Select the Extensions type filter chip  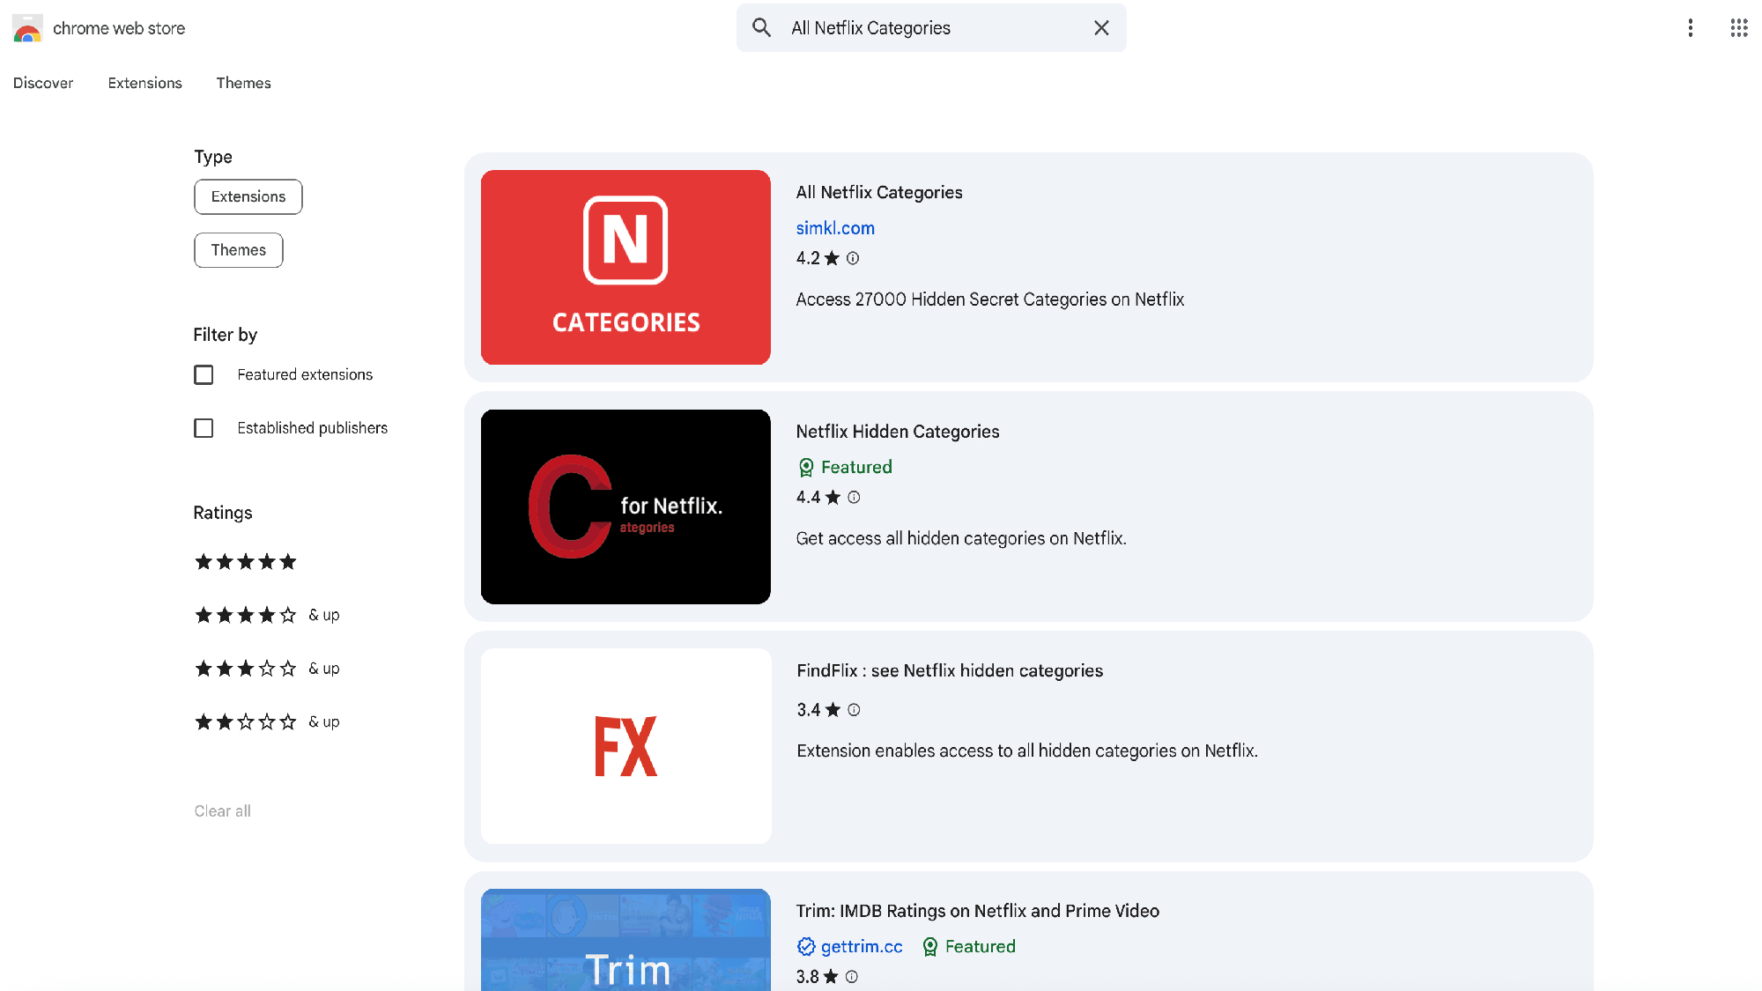click(248, 196)
